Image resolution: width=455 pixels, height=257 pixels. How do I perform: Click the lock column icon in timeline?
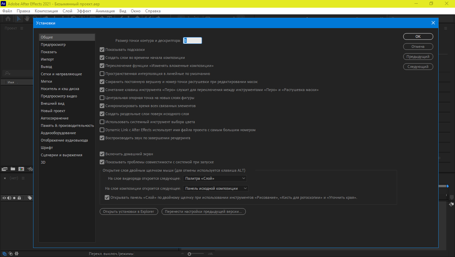pos(19,198)
